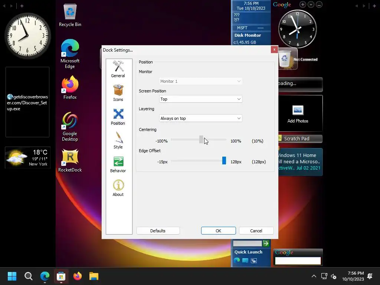This screenshot has height=285, width=380.
Task: Click the muted volume tray icon
Action: click(x=334, y=276)
